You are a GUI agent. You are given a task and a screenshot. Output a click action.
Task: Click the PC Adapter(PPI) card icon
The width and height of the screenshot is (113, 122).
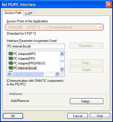(11, 59)
